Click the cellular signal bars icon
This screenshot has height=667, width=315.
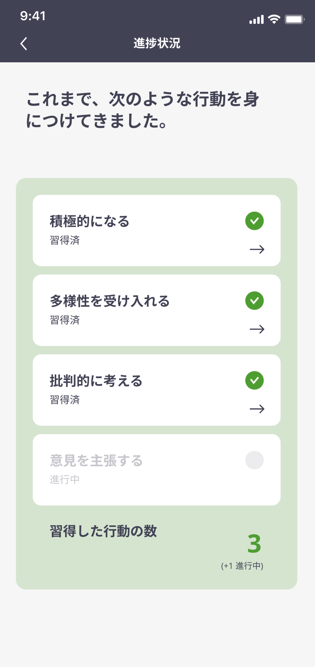coord(256,19)
